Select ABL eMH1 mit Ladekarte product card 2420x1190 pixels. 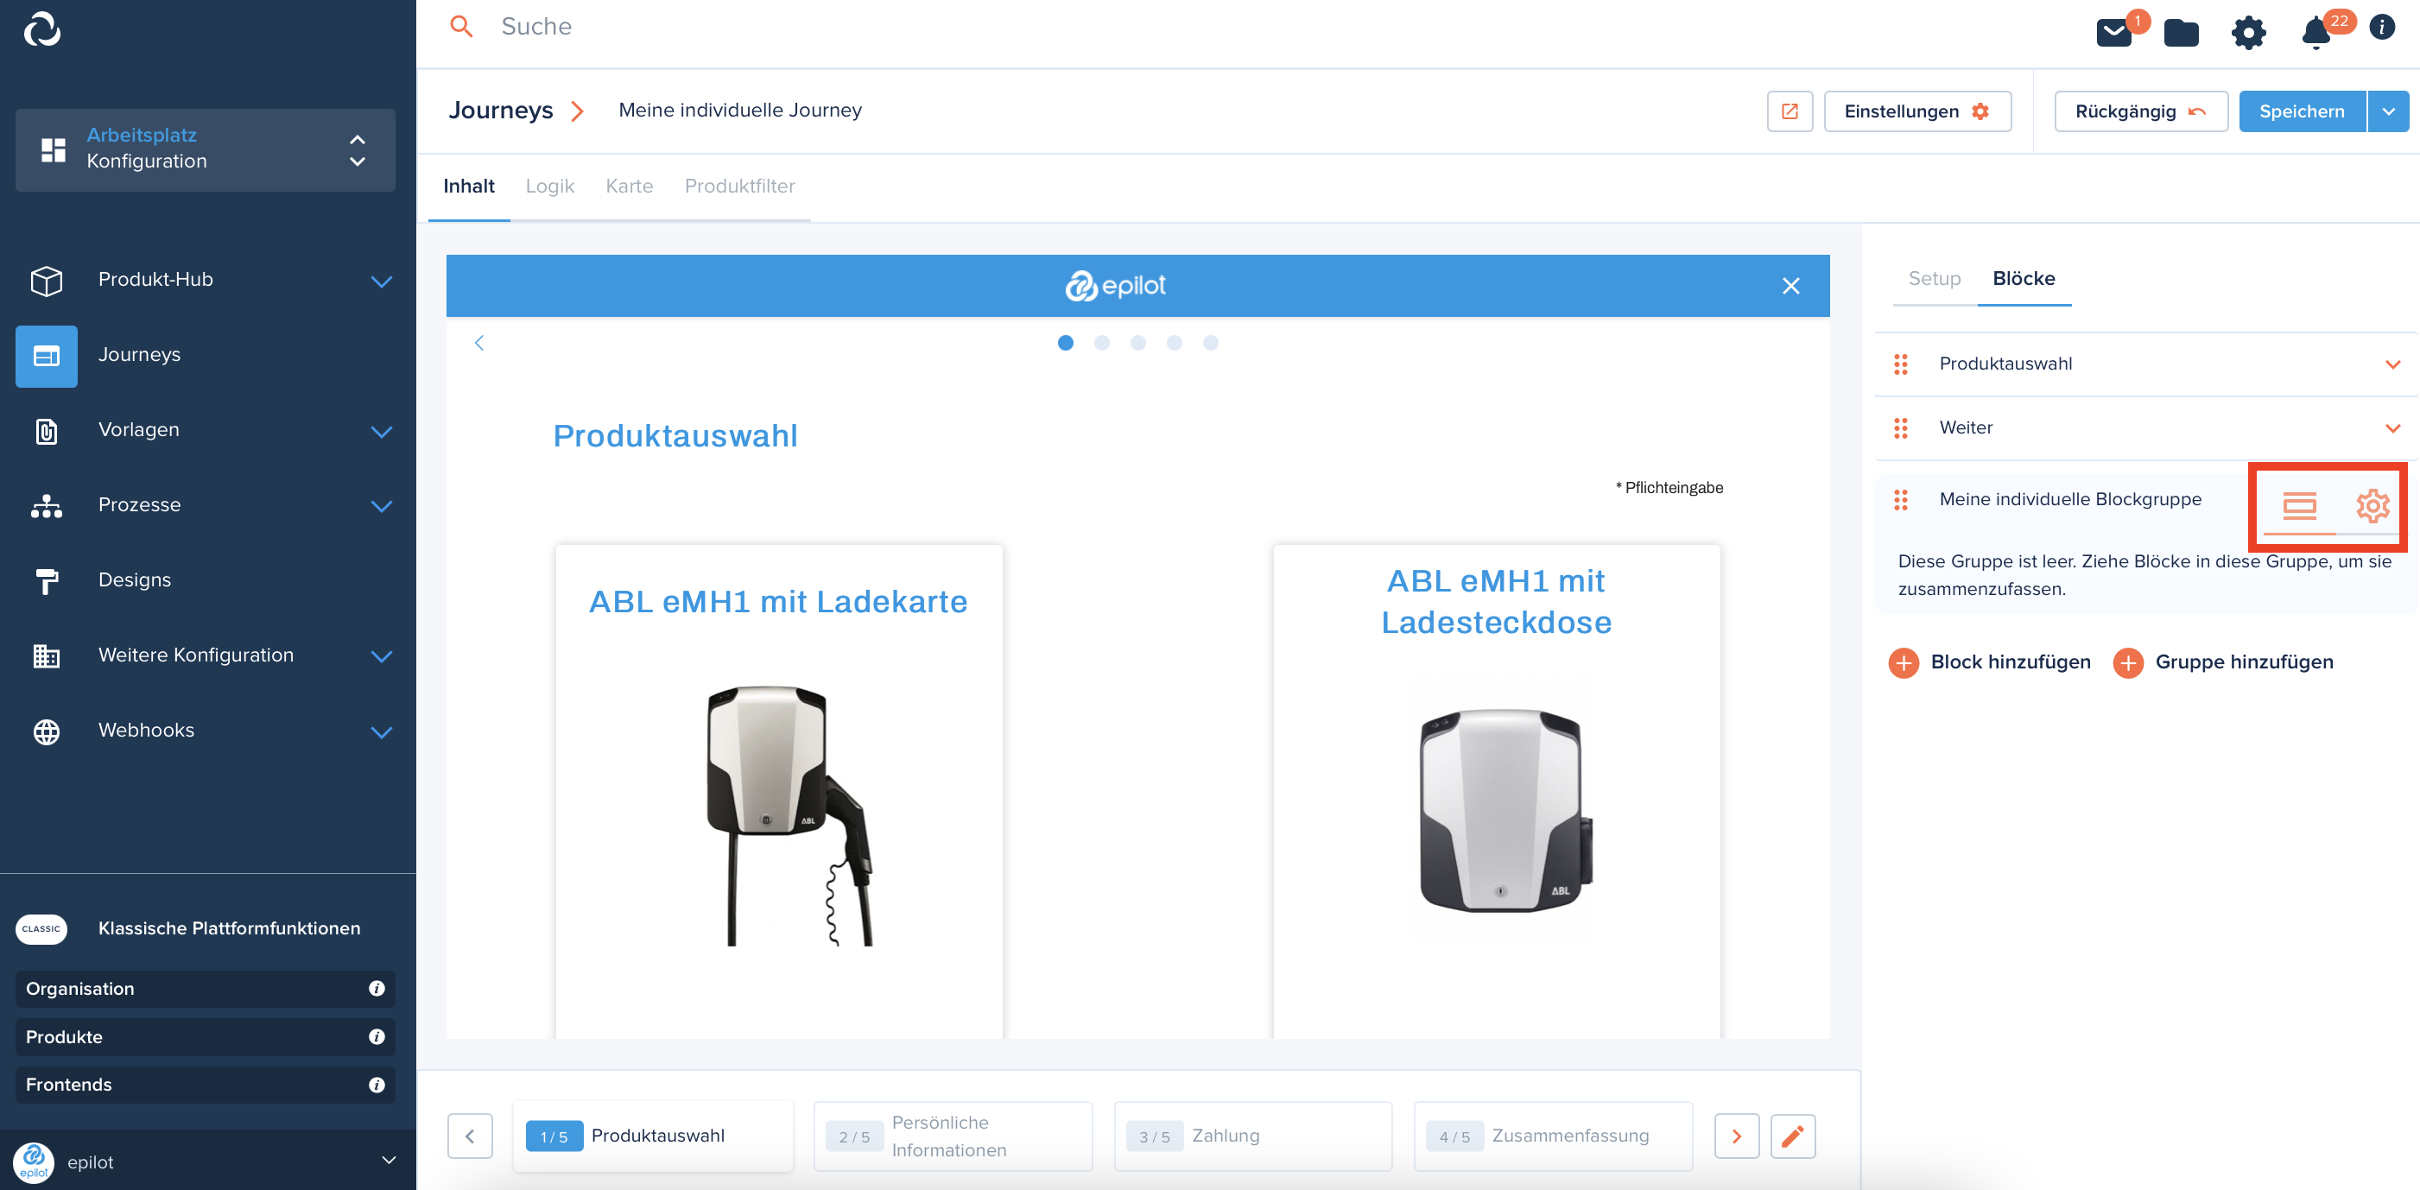tap(779, 791)
